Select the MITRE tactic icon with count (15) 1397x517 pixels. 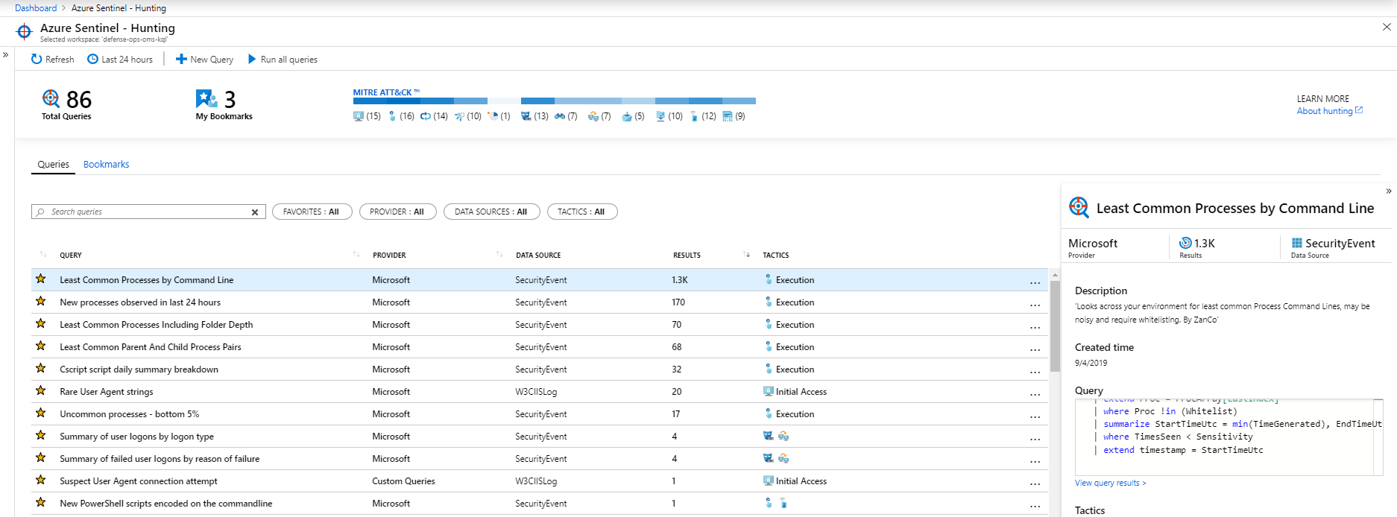pos(358,116)
